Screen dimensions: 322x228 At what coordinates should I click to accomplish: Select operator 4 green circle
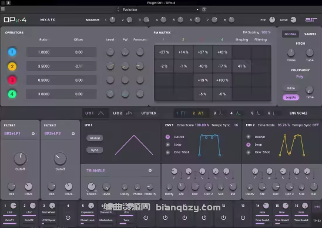click(x=12, y=94)
